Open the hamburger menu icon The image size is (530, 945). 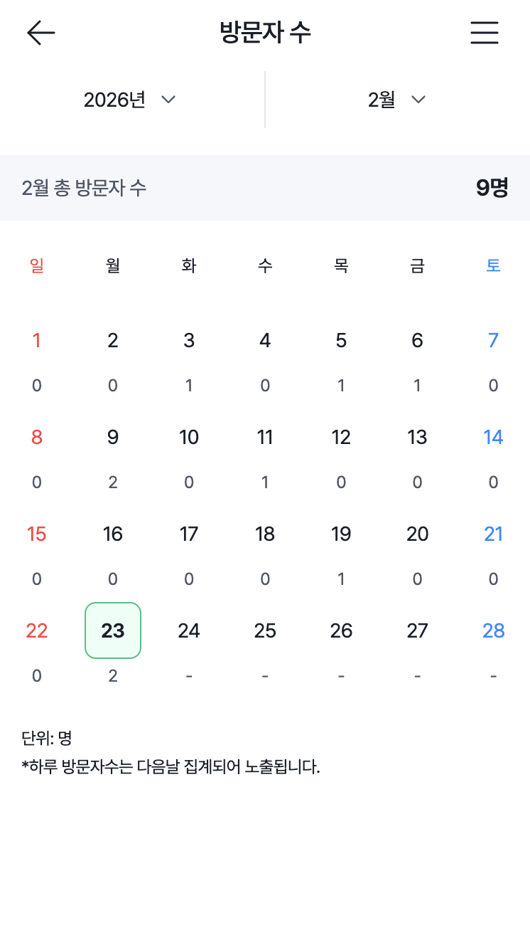tap(485, 33)
